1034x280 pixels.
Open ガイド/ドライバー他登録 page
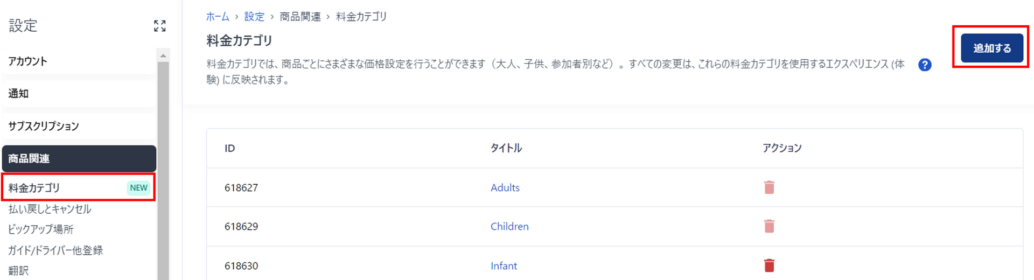point(55,250)
